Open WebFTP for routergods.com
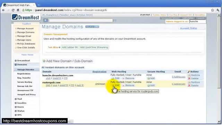This screenshot has width=222, height=125. (x=64, y=85)
